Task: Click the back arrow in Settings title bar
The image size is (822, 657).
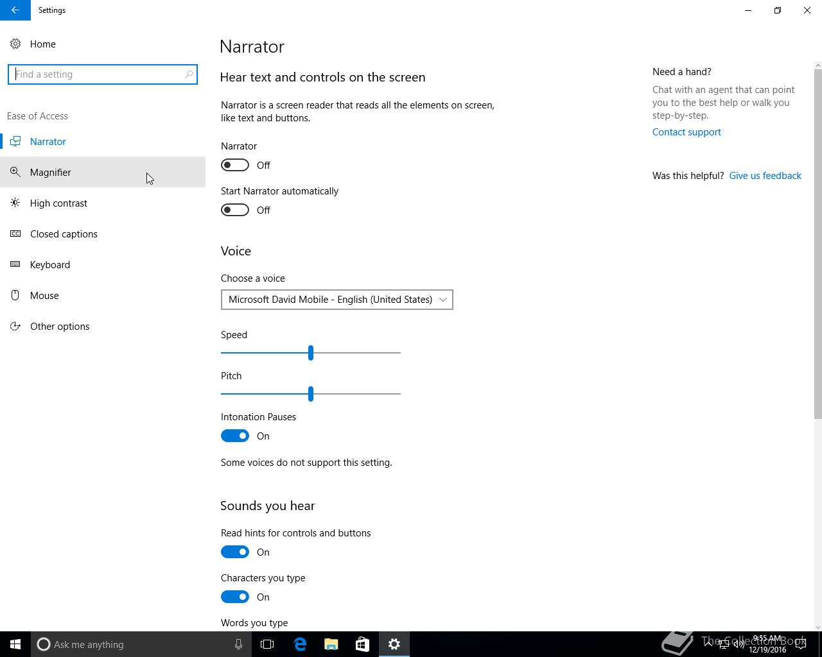Action: coord(15,10)
